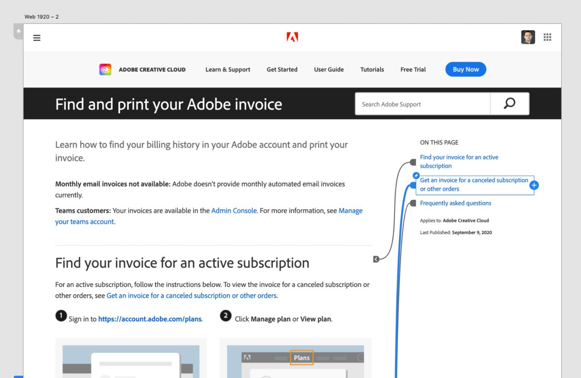Image resolution: width=581 pixels, height=378 pixels.
Task: Switch to the User Guide section
Action: 328,69
